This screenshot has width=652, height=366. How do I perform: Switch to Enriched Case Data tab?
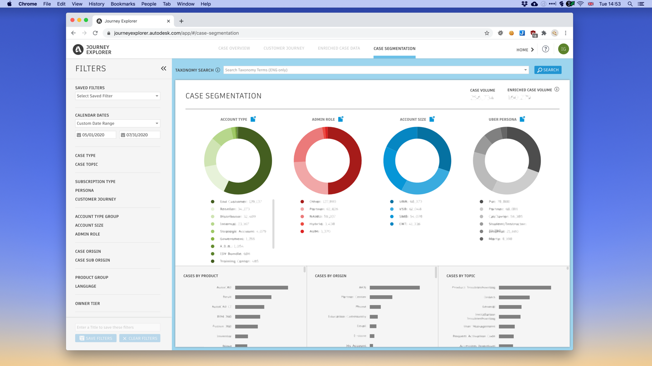[x=339, y=48]
